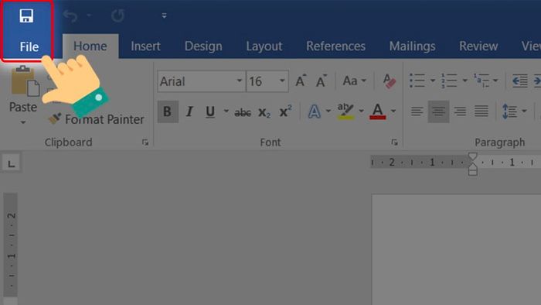The width and height of the screenshot is (541, 305).
Task: Click the Redo/Repeat icon
Action: tap(117, 16)
